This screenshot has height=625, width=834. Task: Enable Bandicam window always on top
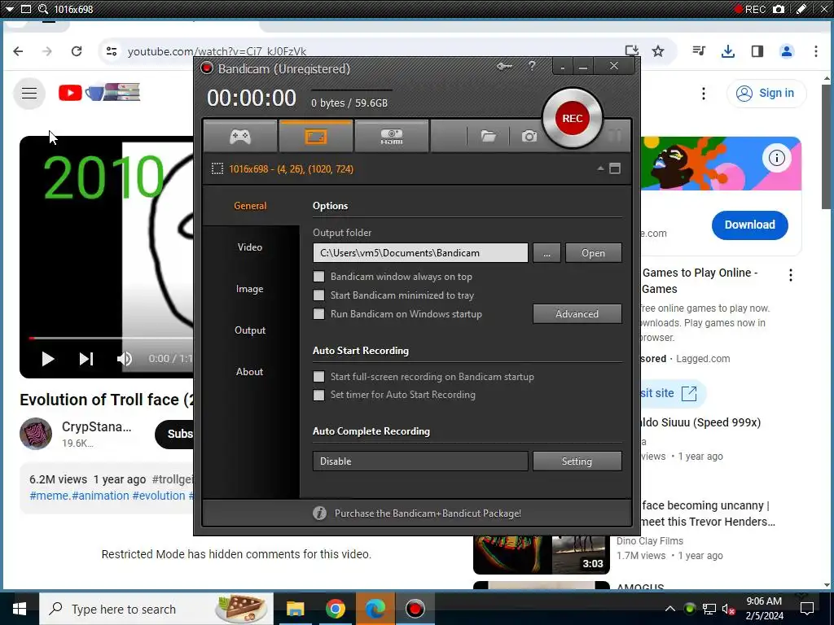tap(318, 277)
